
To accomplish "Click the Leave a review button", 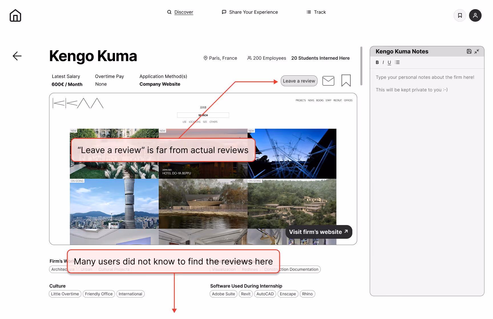I will (x=299, y=81).
